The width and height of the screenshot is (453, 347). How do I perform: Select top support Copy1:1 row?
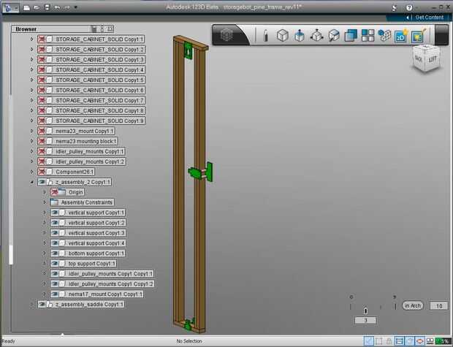pos(83,264)
